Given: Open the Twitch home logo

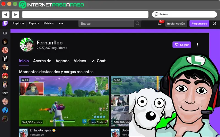Looking at the screenshot, I should pos(5,24).
